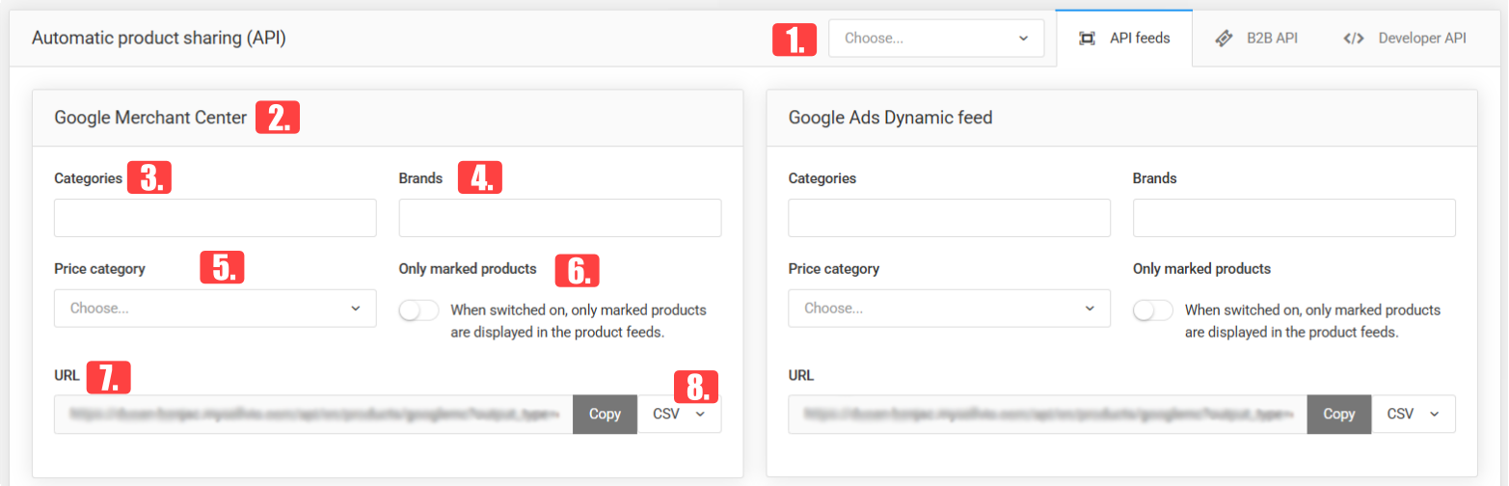
Task: Click the Google Merchant Center URL text field
Action: pyautogui.click(x=314, y=414)
